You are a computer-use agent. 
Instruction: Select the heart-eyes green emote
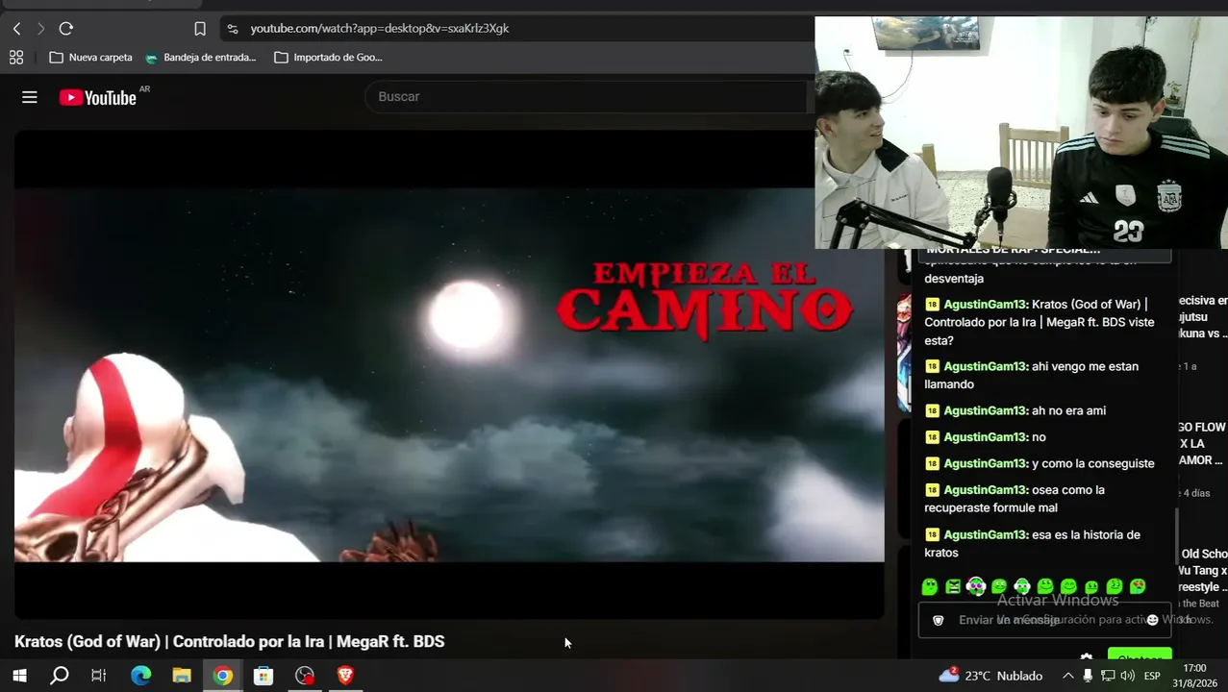(1138, 586)
